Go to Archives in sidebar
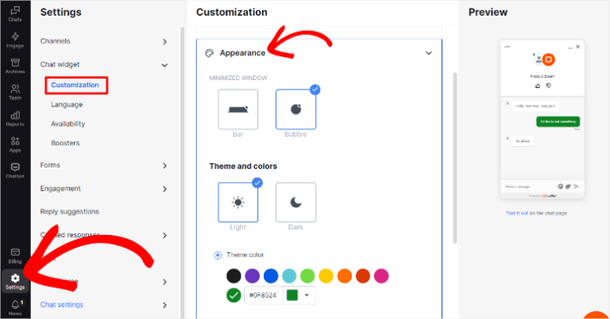This screenshot has width=610, height=319. (14, 65)
